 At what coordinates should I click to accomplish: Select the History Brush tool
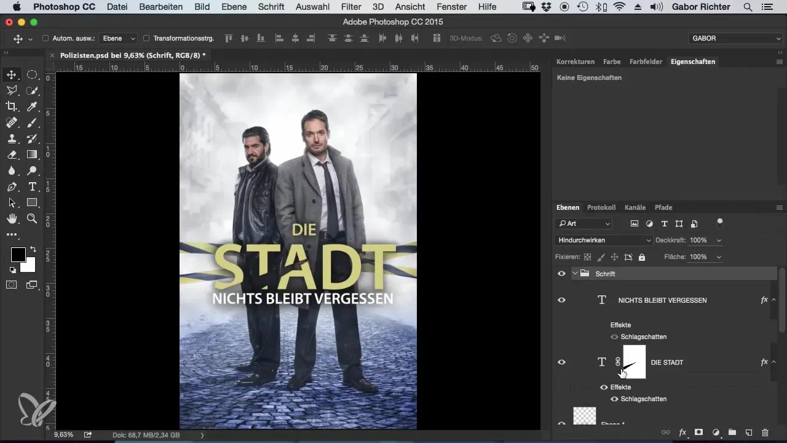click(32, 138)
